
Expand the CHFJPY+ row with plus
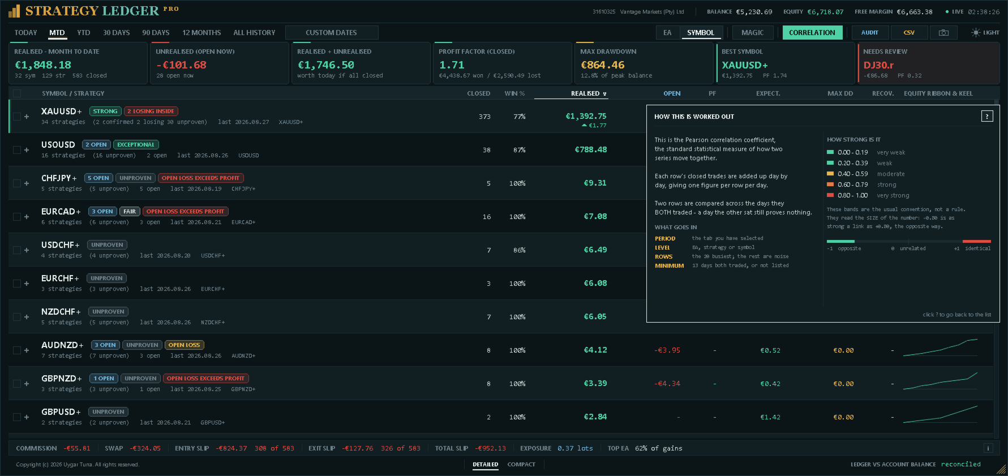tap(27, 183)
